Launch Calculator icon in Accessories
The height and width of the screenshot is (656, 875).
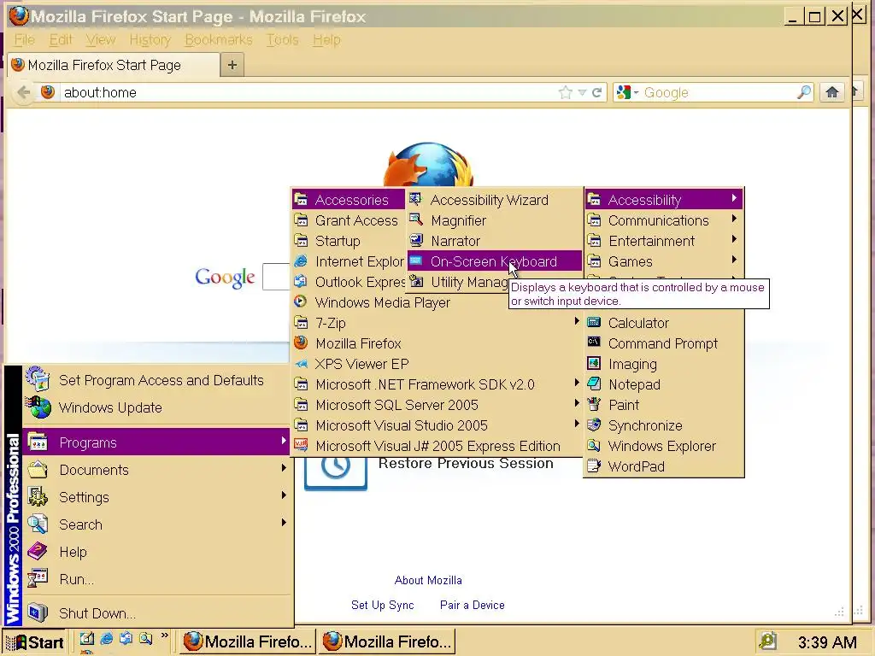[595, 322]
